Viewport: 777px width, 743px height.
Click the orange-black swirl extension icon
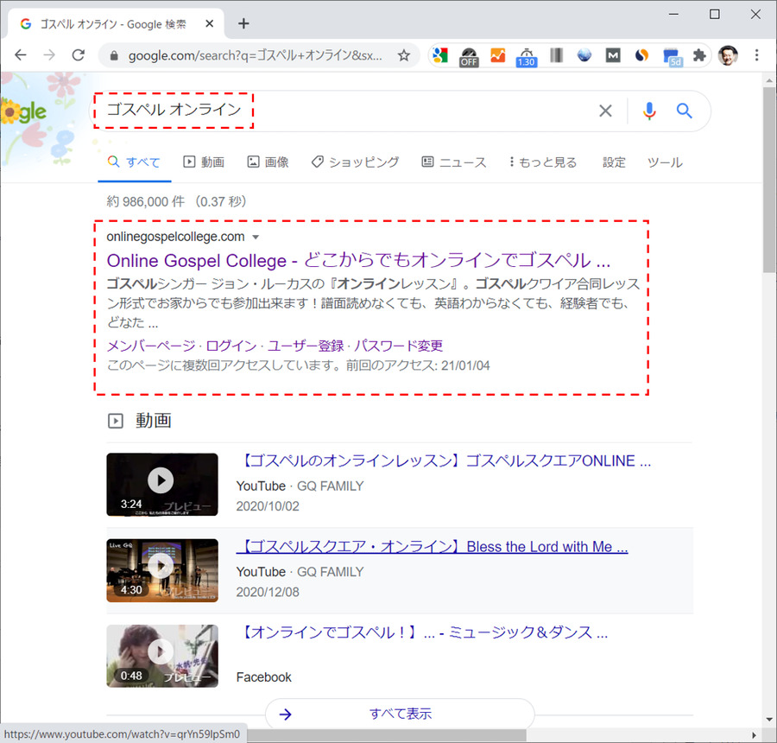tap(641, 55)
